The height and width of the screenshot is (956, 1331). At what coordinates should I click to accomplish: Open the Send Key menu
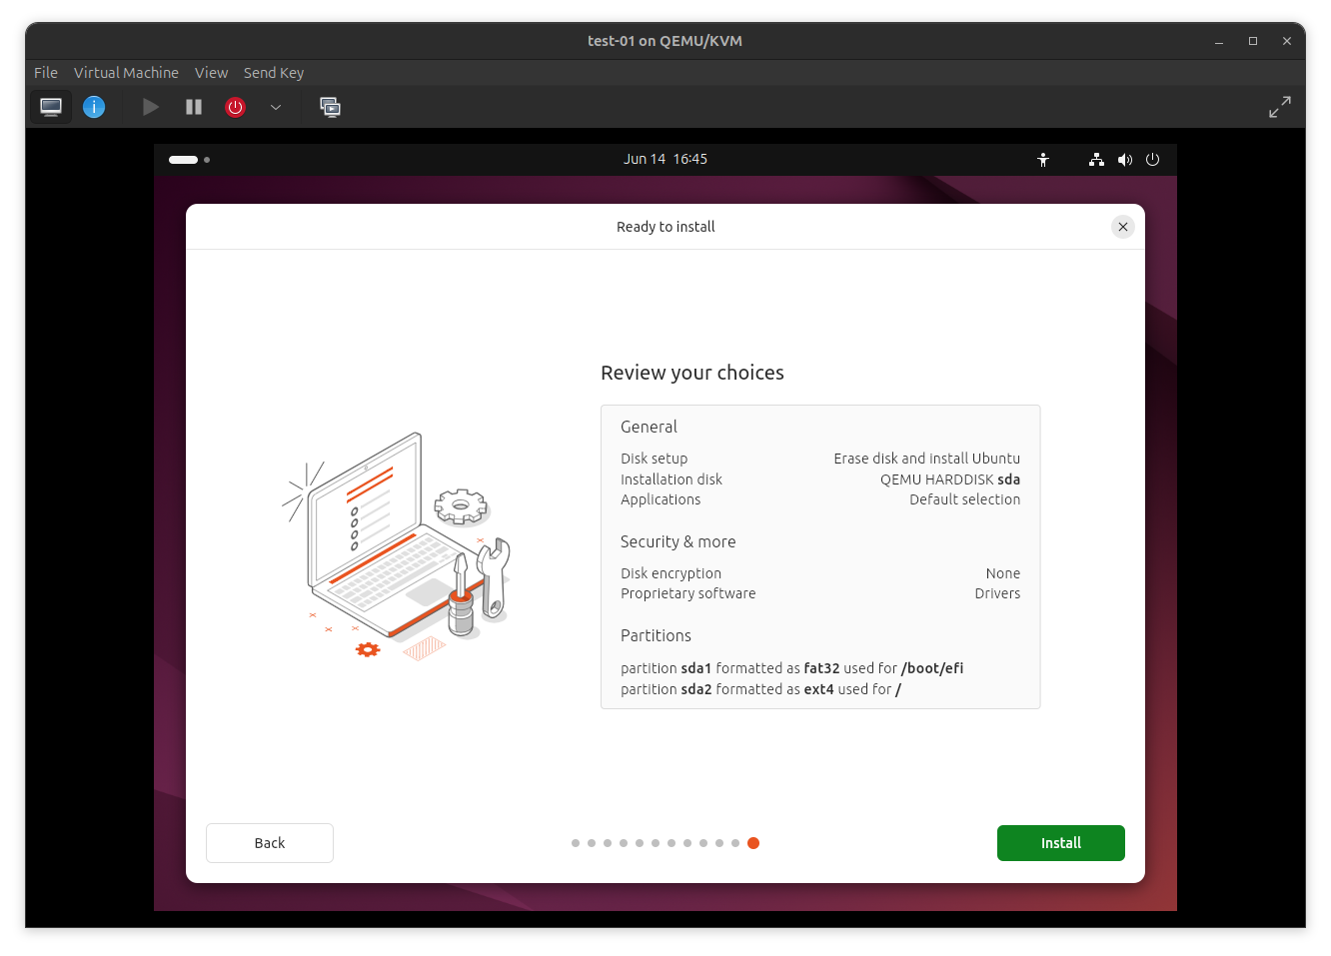coord(274,72)
